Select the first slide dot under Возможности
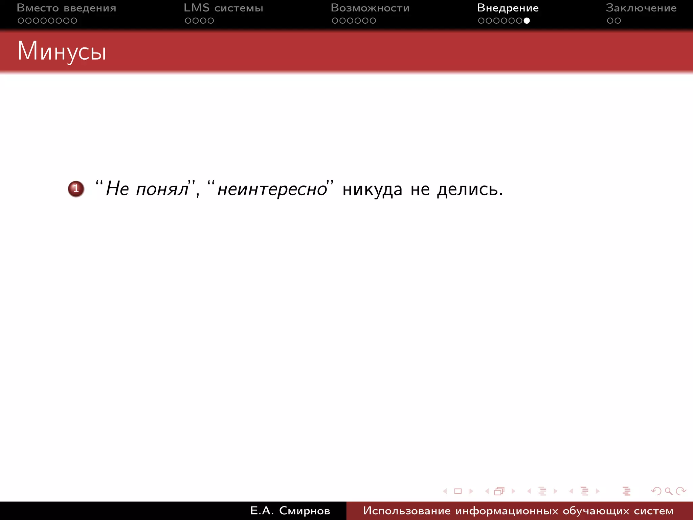693x520 pixels. pyautogui.click(x=335, y=21)
